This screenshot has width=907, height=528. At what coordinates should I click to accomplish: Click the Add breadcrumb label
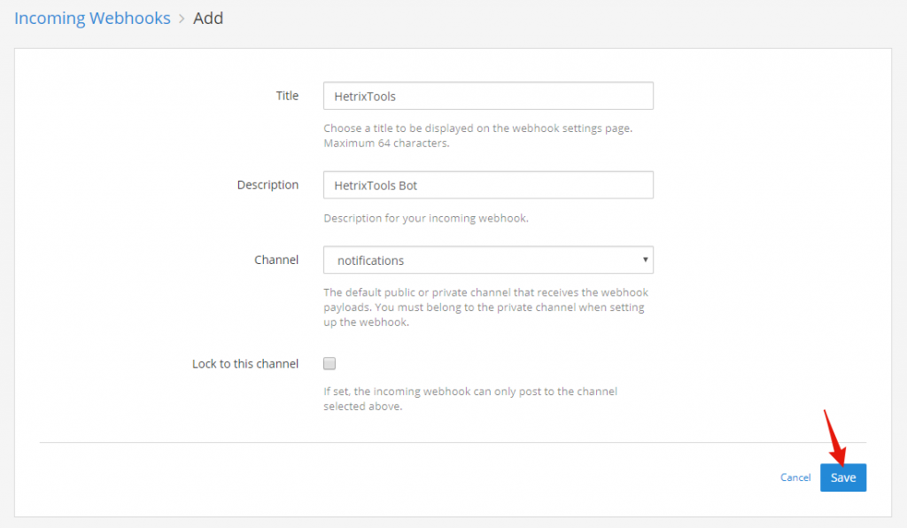208,18
